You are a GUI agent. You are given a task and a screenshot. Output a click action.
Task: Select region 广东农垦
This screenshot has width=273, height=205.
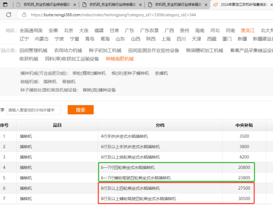[x=149, y=31]
